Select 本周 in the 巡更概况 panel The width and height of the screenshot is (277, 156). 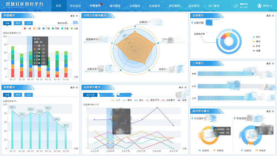[7, 95]
